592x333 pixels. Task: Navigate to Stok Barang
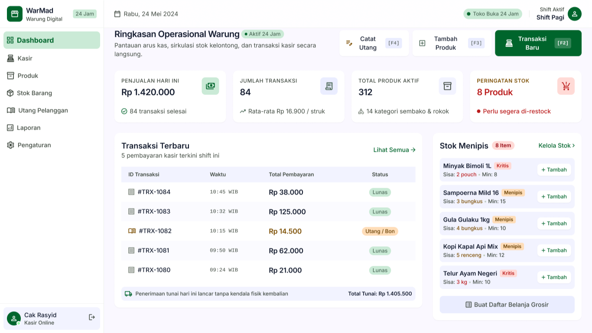coord(52,93)
